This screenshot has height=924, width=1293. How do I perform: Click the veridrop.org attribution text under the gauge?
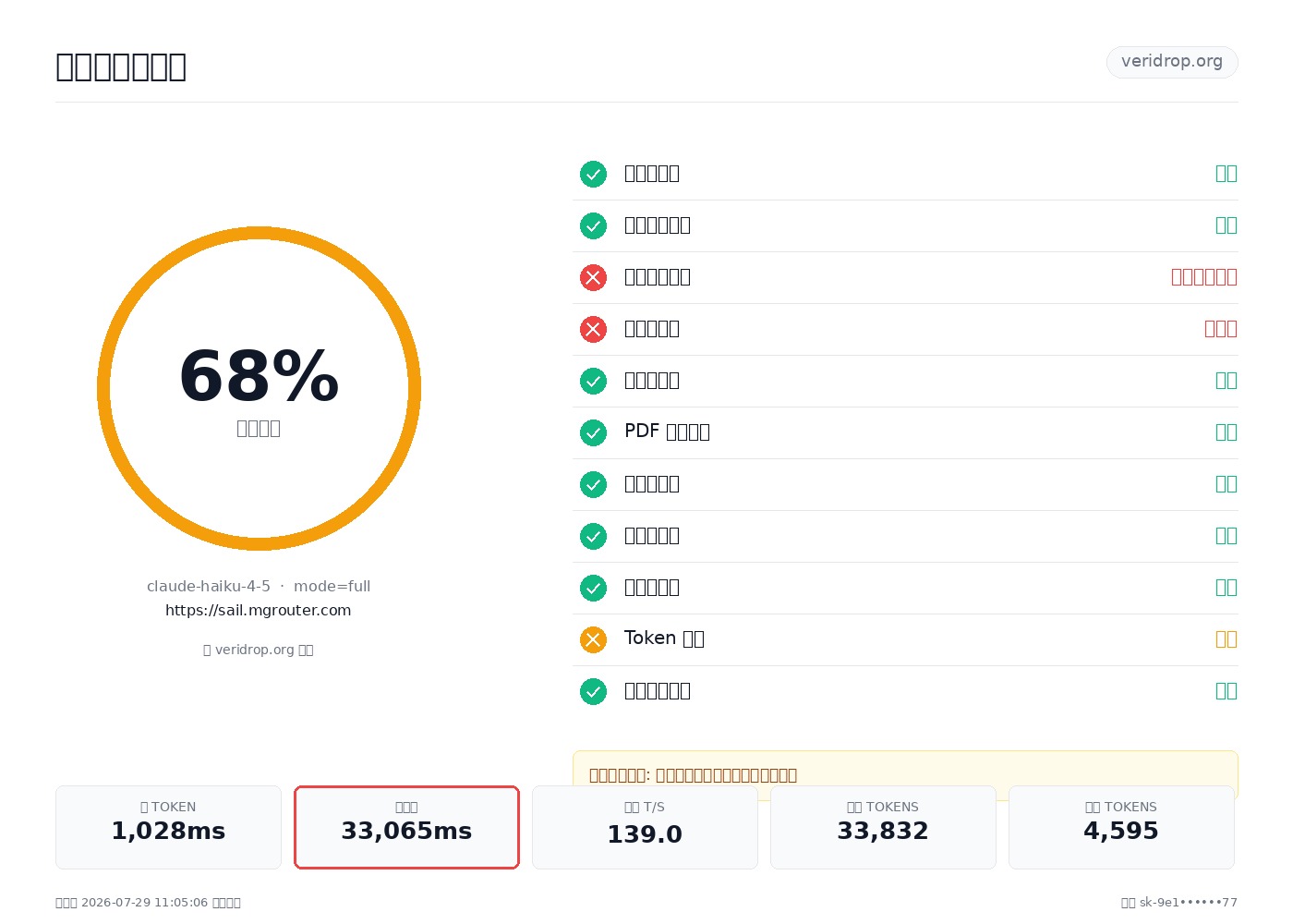pyautogui.click(x=259, y=650)
